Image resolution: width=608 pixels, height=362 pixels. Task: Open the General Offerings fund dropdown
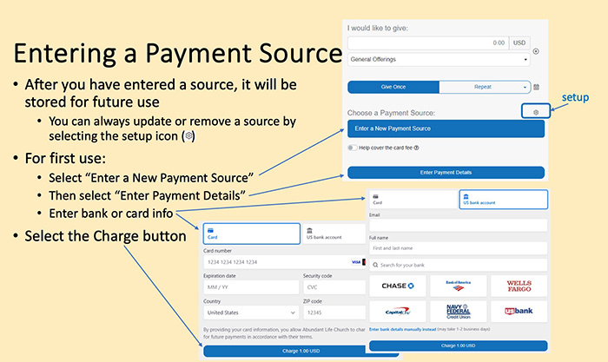(x=439, y=60)
